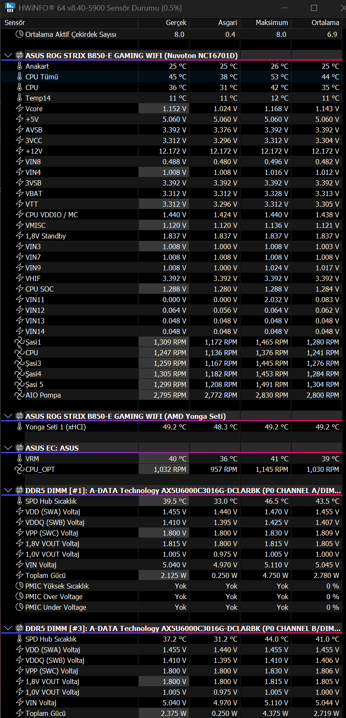Select the 1,8V Standby row label
The image size is (346, 718).
coord(45,236)
